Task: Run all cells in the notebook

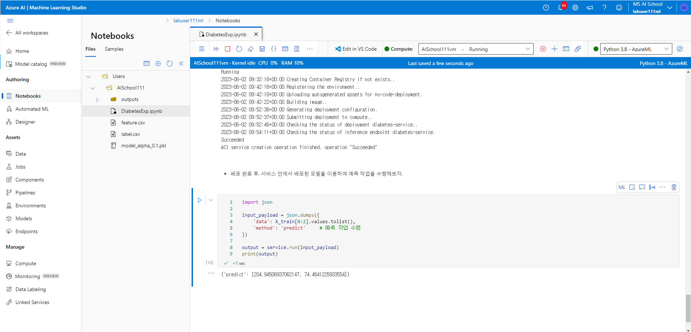Action: [x=216, y=49]
